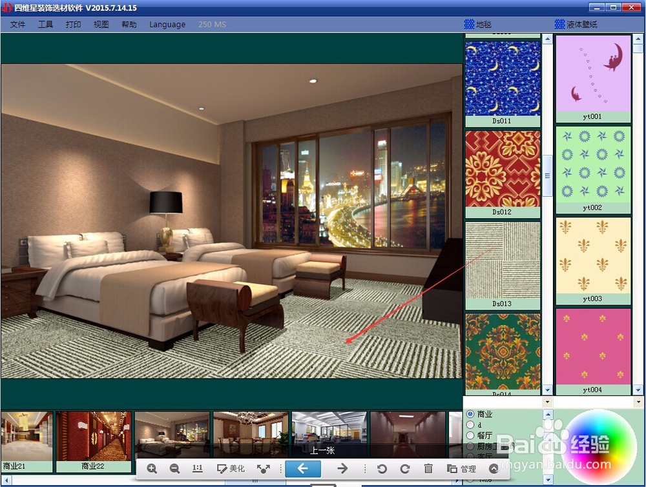Click the trash delete icon
This screenshot has width=646, height=487.
tap(428, 468)
